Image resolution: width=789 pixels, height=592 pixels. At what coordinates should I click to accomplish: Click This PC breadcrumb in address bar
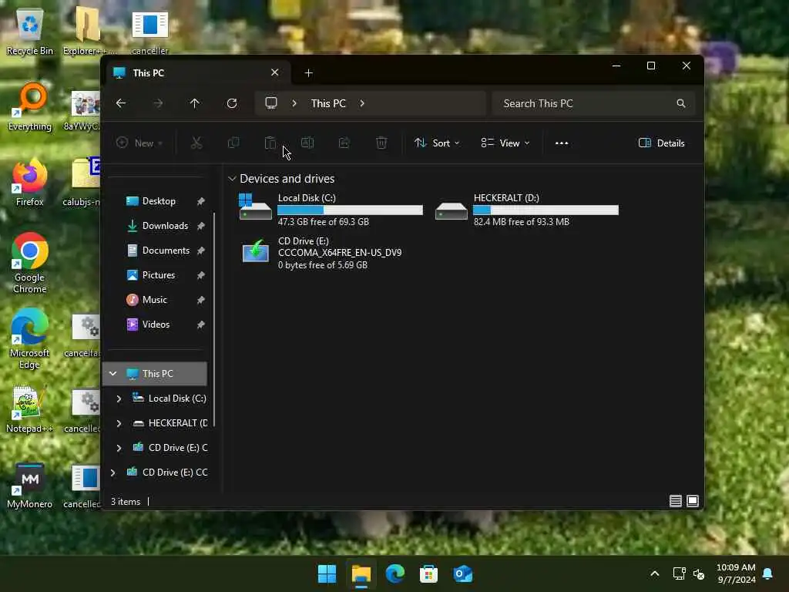[x=328, y=103]
